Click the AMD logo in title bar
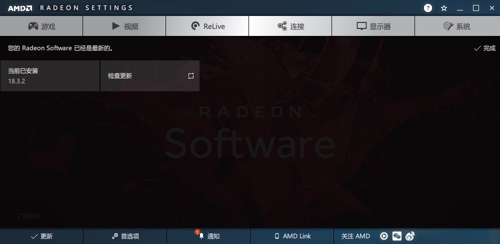The image size is (500, 244). click(20, 8)
